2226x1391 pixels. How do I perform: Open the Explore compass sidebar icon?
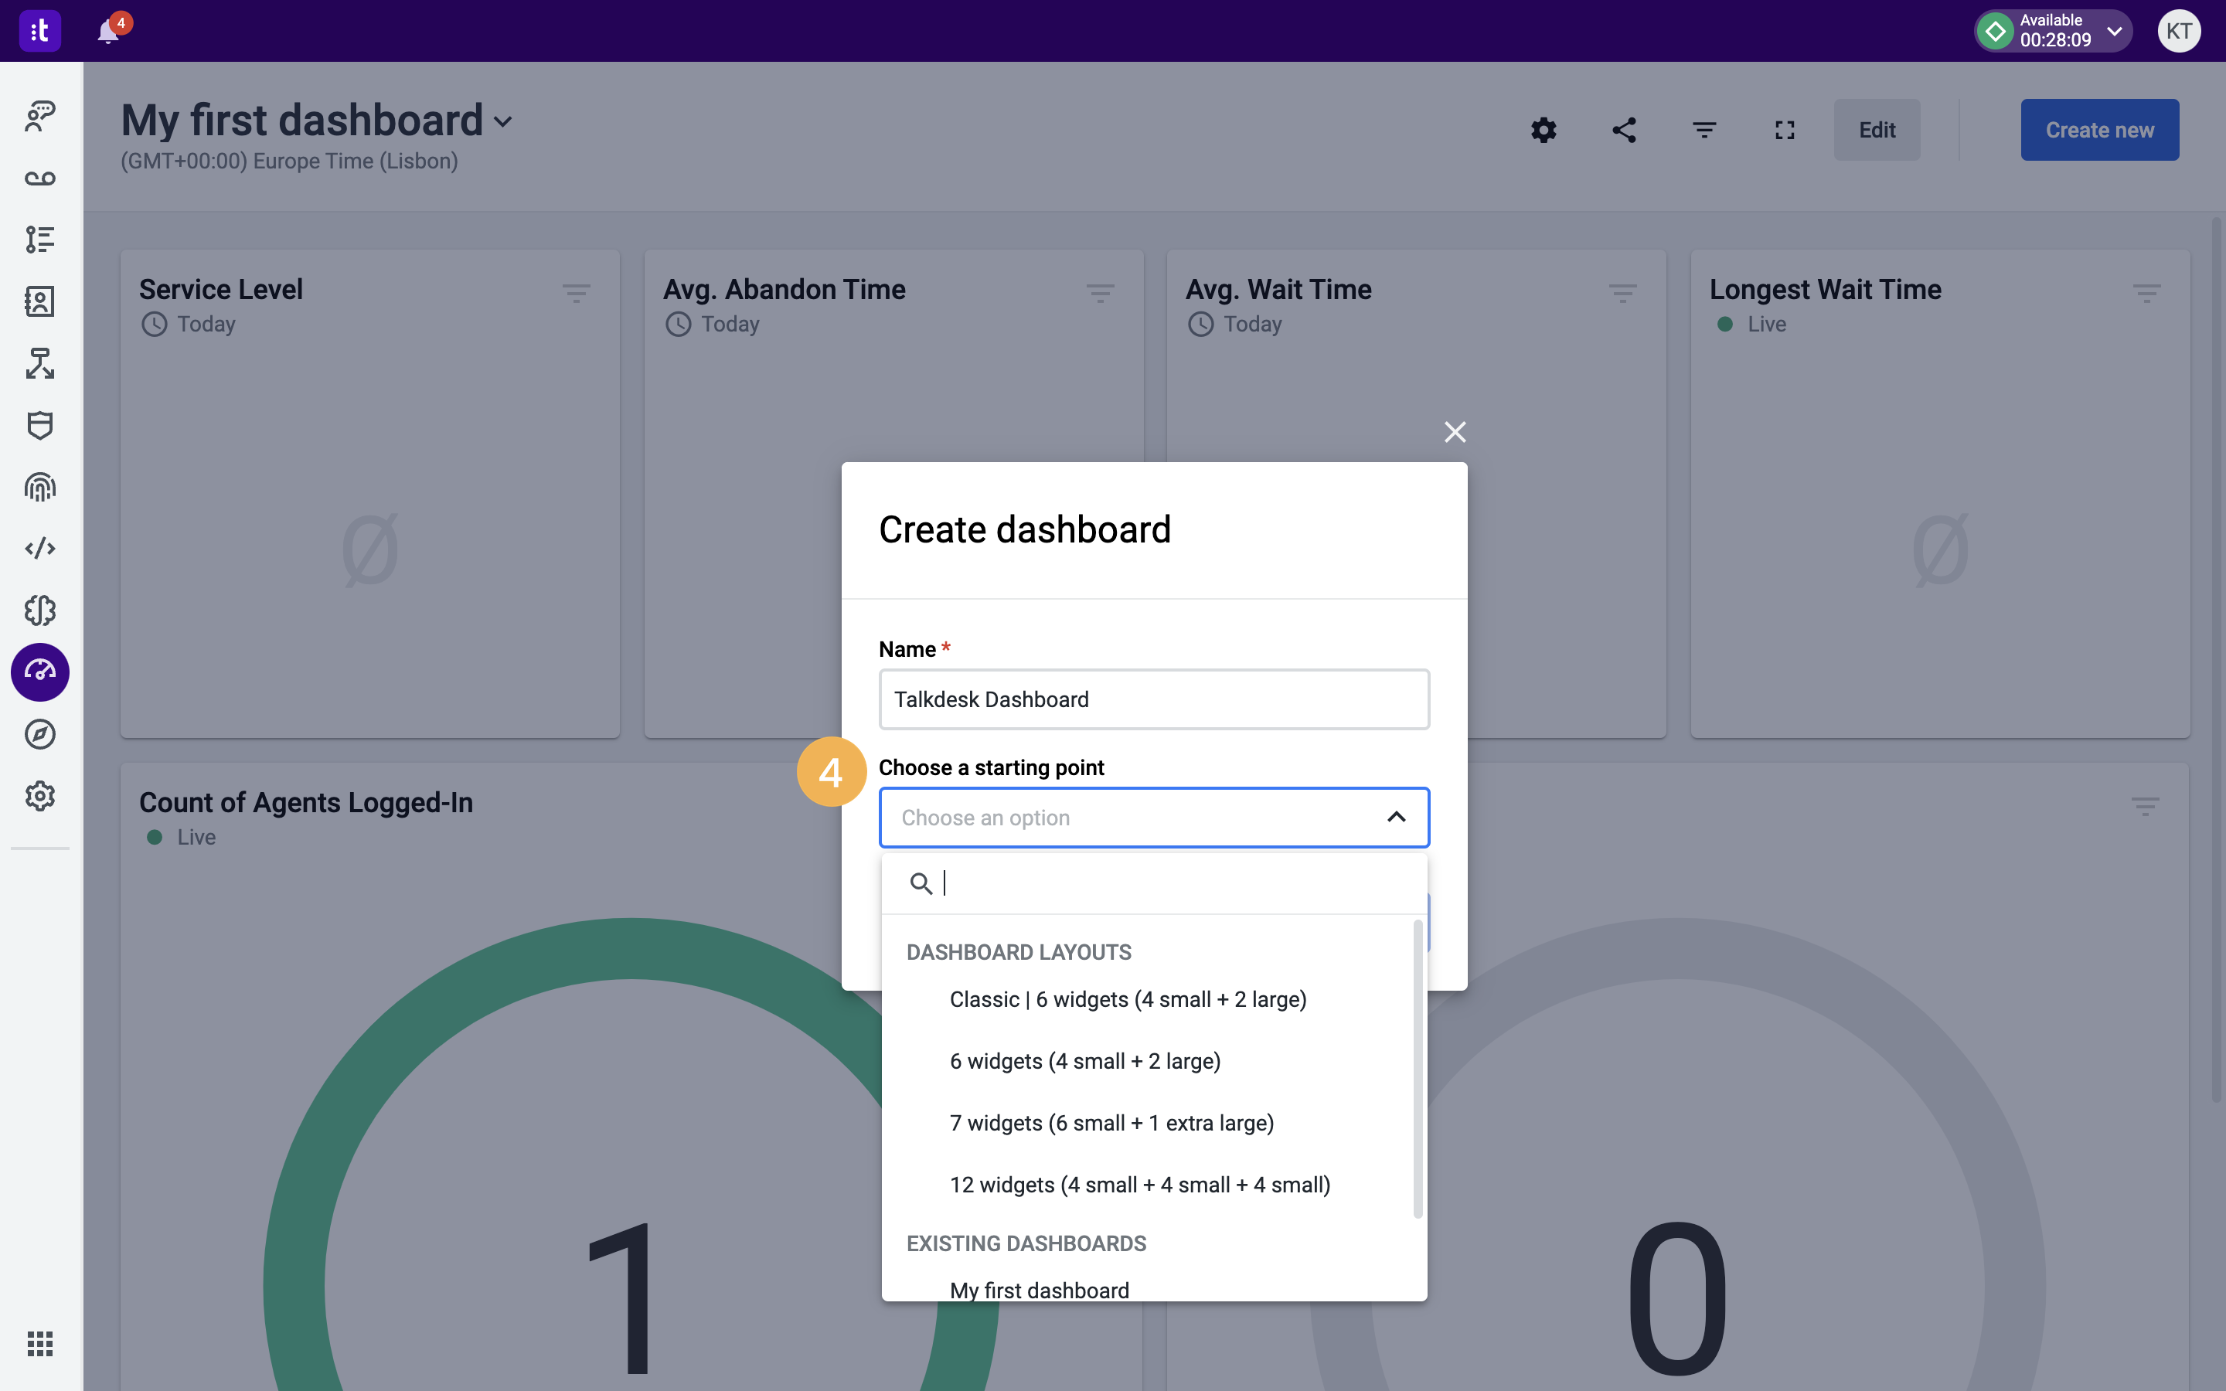coord(39,734)
